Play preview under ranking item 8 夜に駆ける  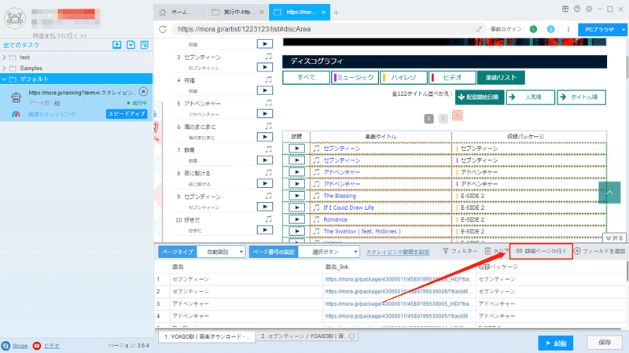(265, 183)
